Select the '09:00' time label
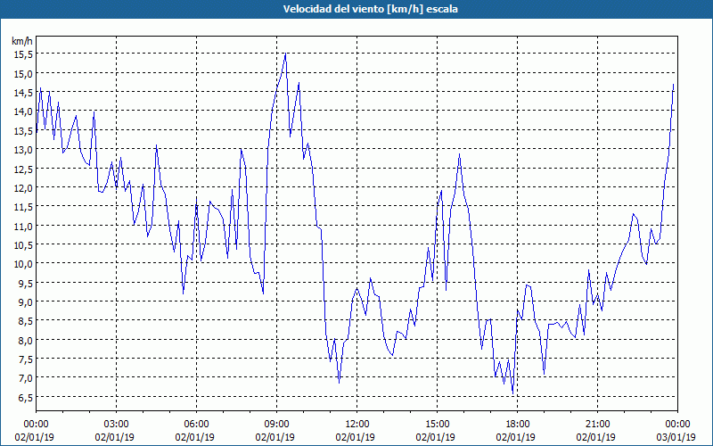The height and width of the screenshot is (446, 713). tap(277, 425)
